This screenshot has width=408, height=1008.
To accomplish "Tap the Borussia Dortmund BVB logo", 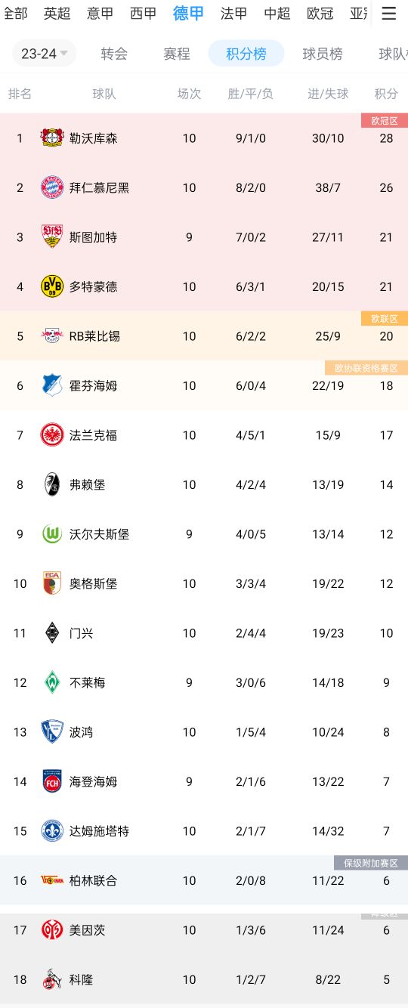I will pos(52,286).
